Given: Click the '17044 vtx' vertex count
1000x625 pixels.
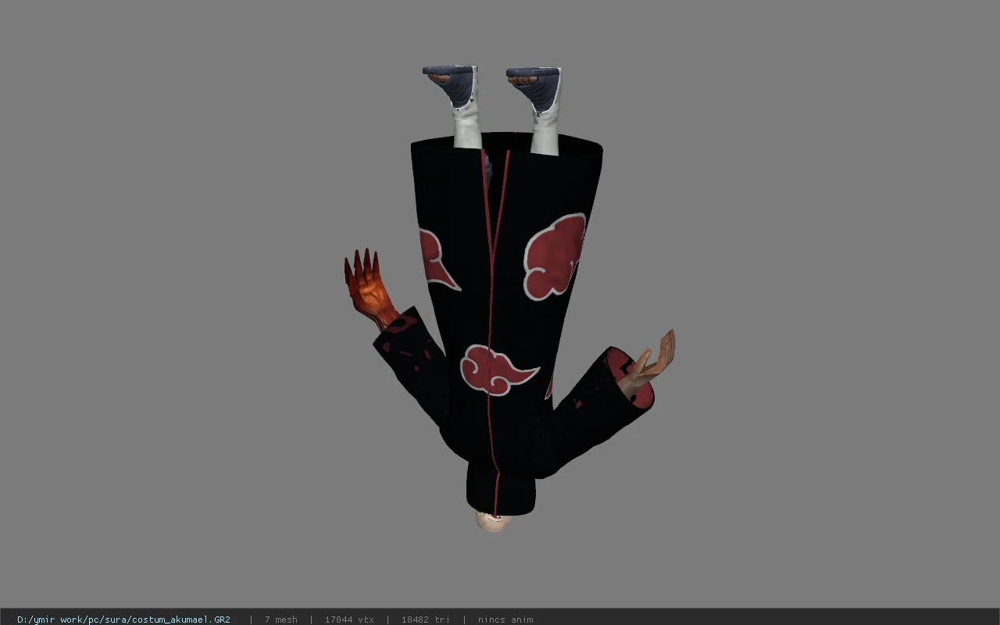Looking at the screenshot, I should click(349, 620).
